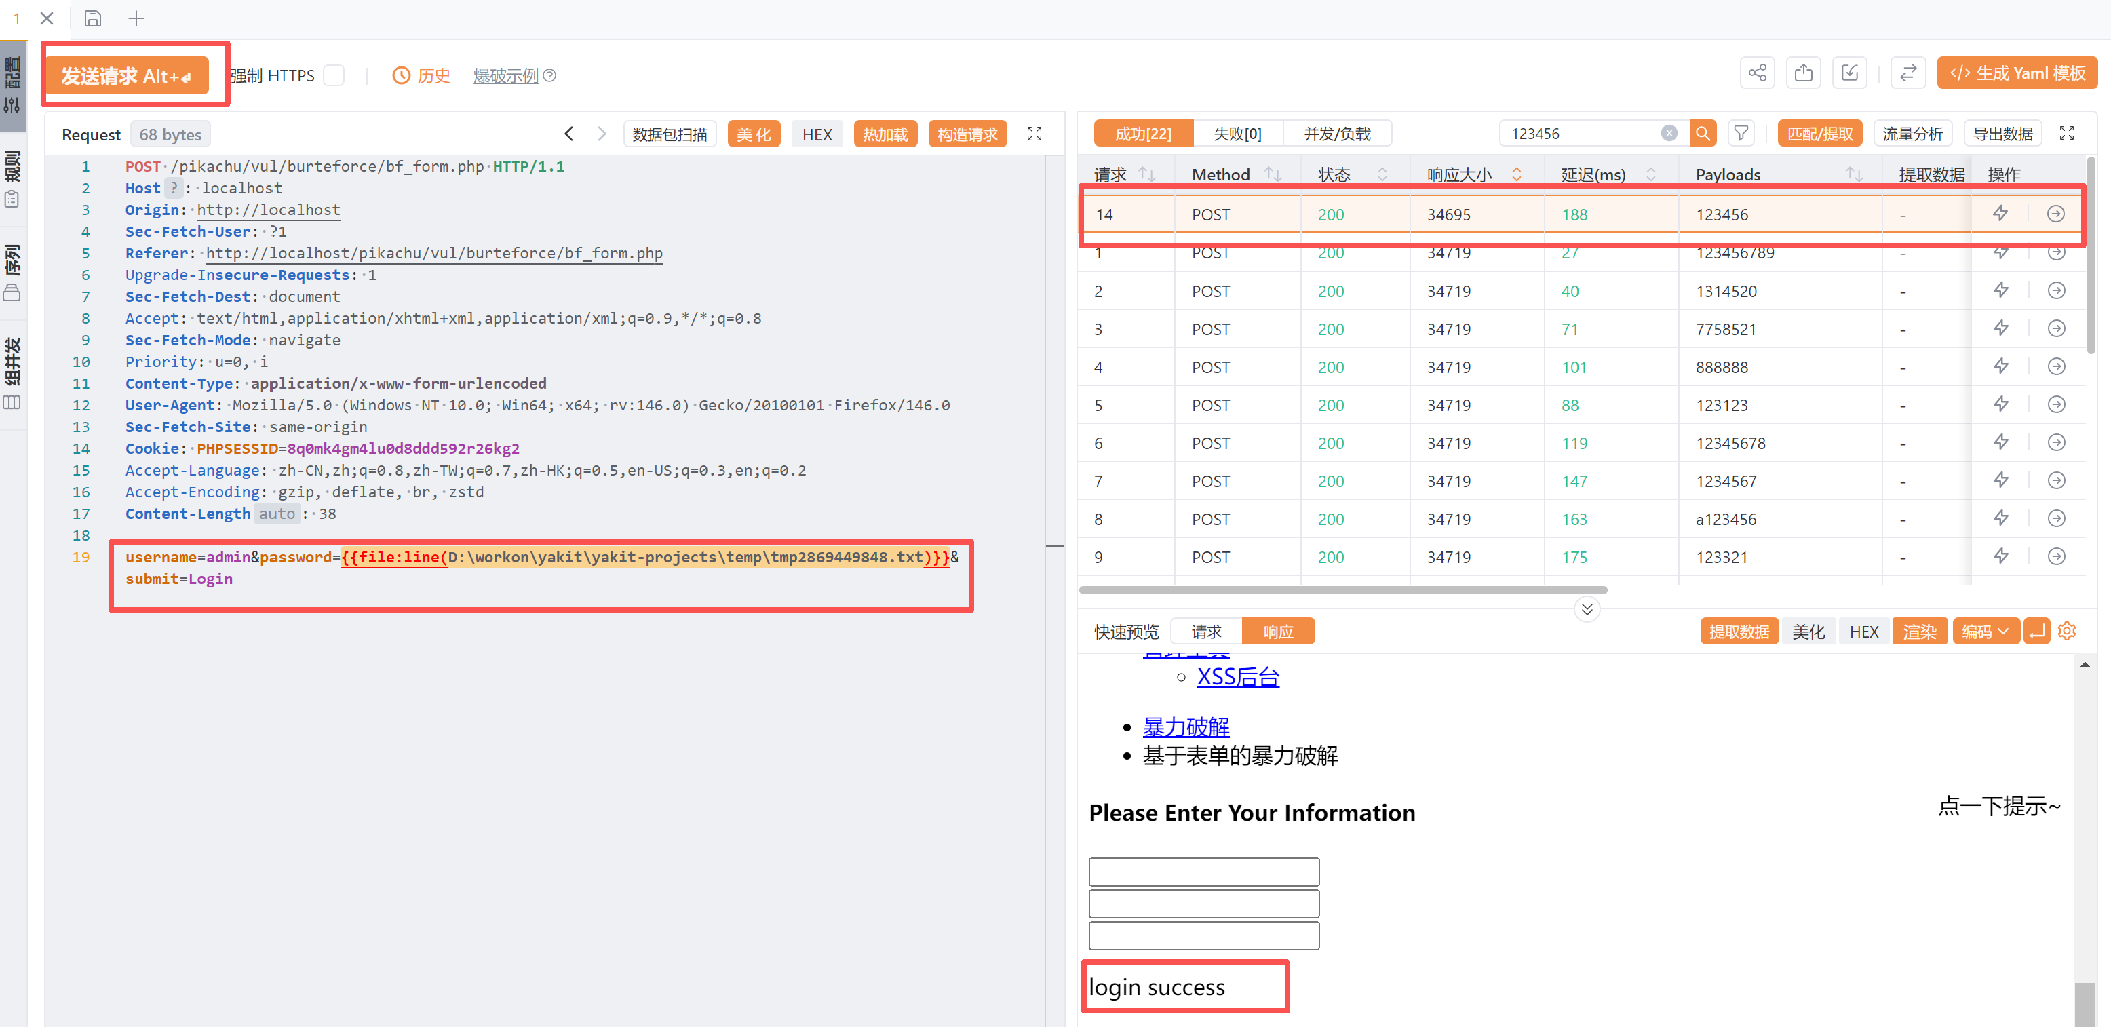Click the export upload icon
Image resolution: width=2111 pixels, height=1027 pixels.
[x=1803, y=74]
